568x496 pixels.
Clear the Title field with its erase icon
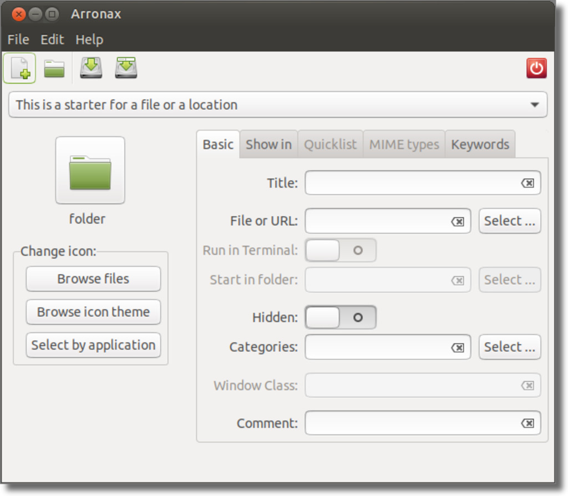point(528,183)
